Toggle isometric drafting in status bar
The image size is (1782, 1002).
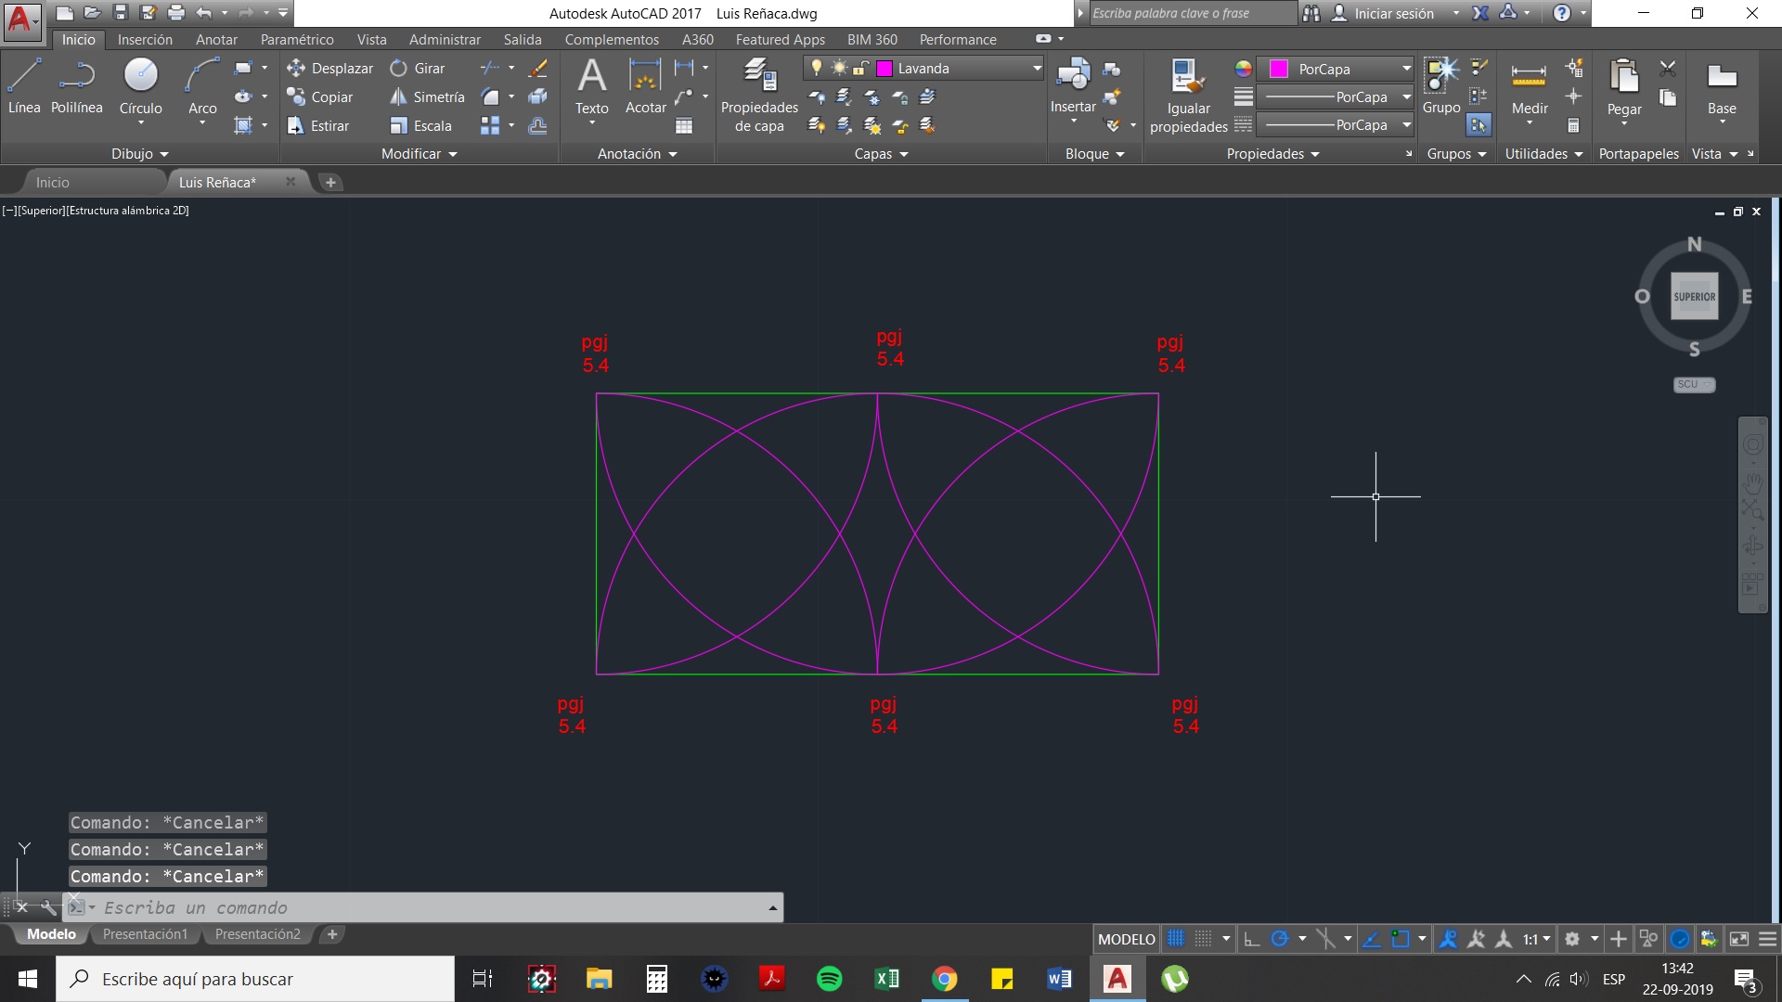coord(1325,939)
